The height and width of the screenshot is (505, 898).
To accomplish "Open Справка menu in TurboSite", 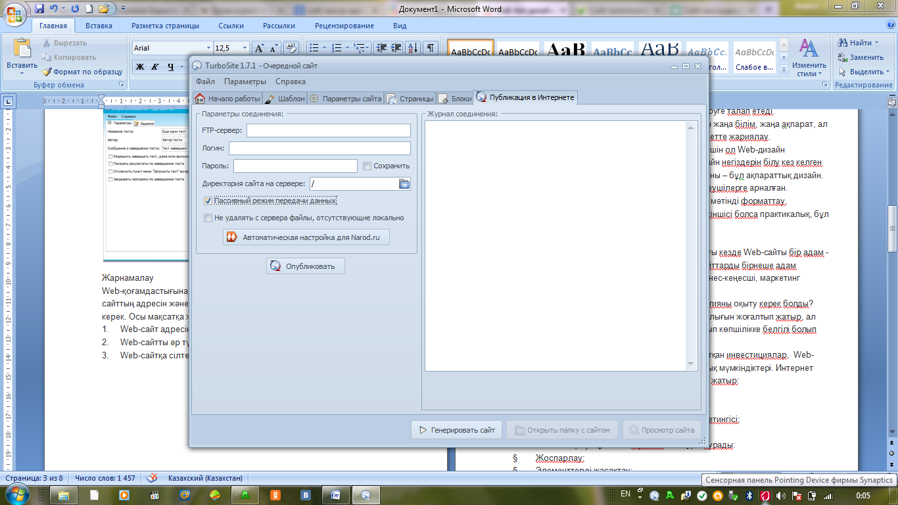I will pyautogui.click(x=290, y=82).
